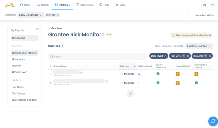Go to previous page arrow

(123, 93)
